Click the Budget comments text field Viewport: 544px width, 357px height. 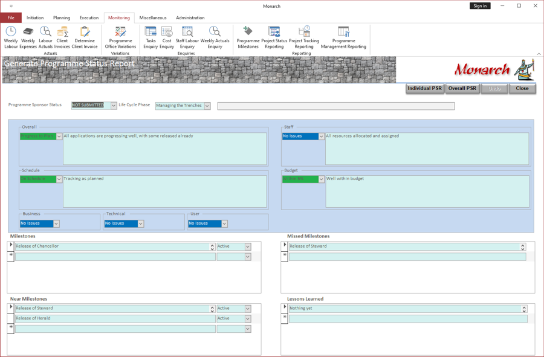pyautogui.click(x=427, y=191)
